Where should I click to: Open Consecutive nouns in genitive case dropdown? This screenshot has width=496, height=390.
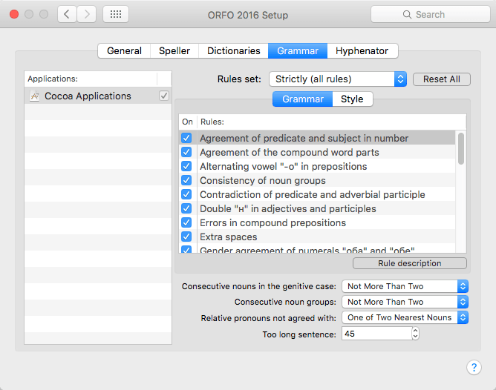405,286
